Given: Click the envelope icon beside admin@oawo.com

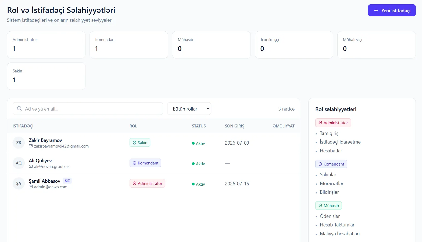Looking at the screenshot, I should (x=31, y=187).
